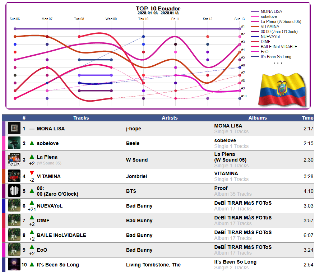Click the +21 position change for NUEVAYoL

tap(32, 209)
